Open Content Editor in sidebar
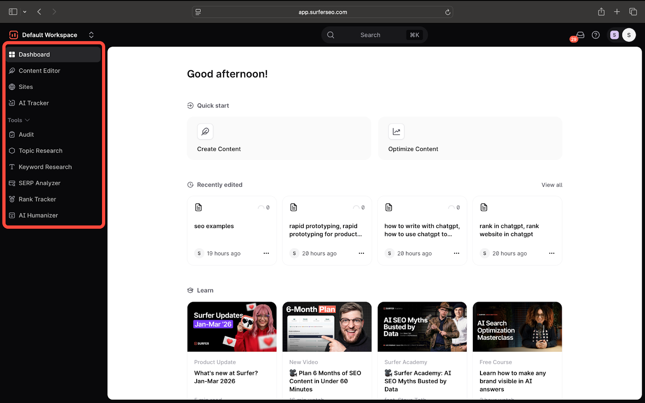Viewport: 645px width, 403px height. [x=39, y=71]
